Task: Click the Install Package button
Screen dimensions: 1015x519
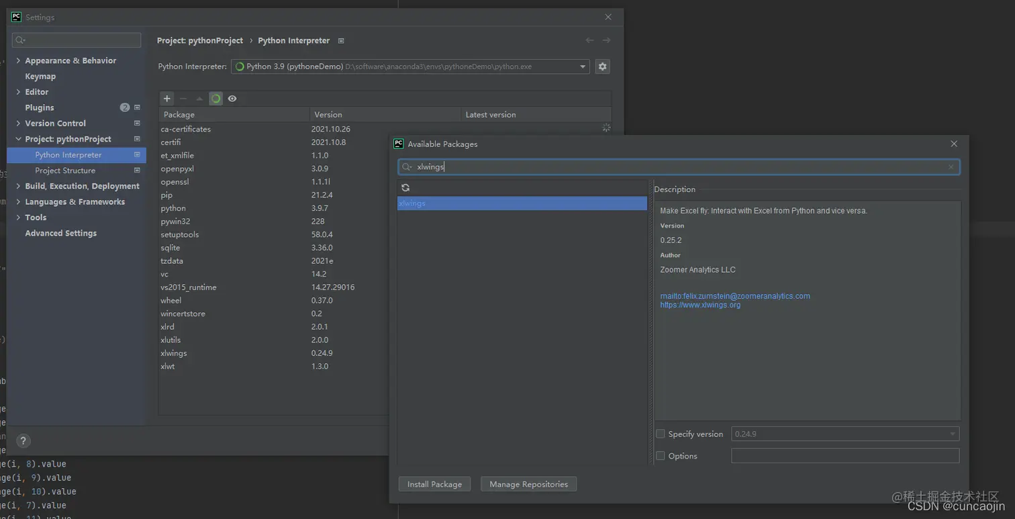Action: coord(434,484)
